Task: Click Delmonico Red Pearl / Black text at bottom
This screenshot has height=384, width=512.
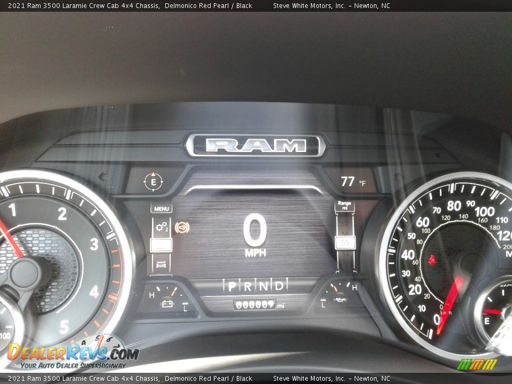Action: pyautogui.click(x=209, y=379)
